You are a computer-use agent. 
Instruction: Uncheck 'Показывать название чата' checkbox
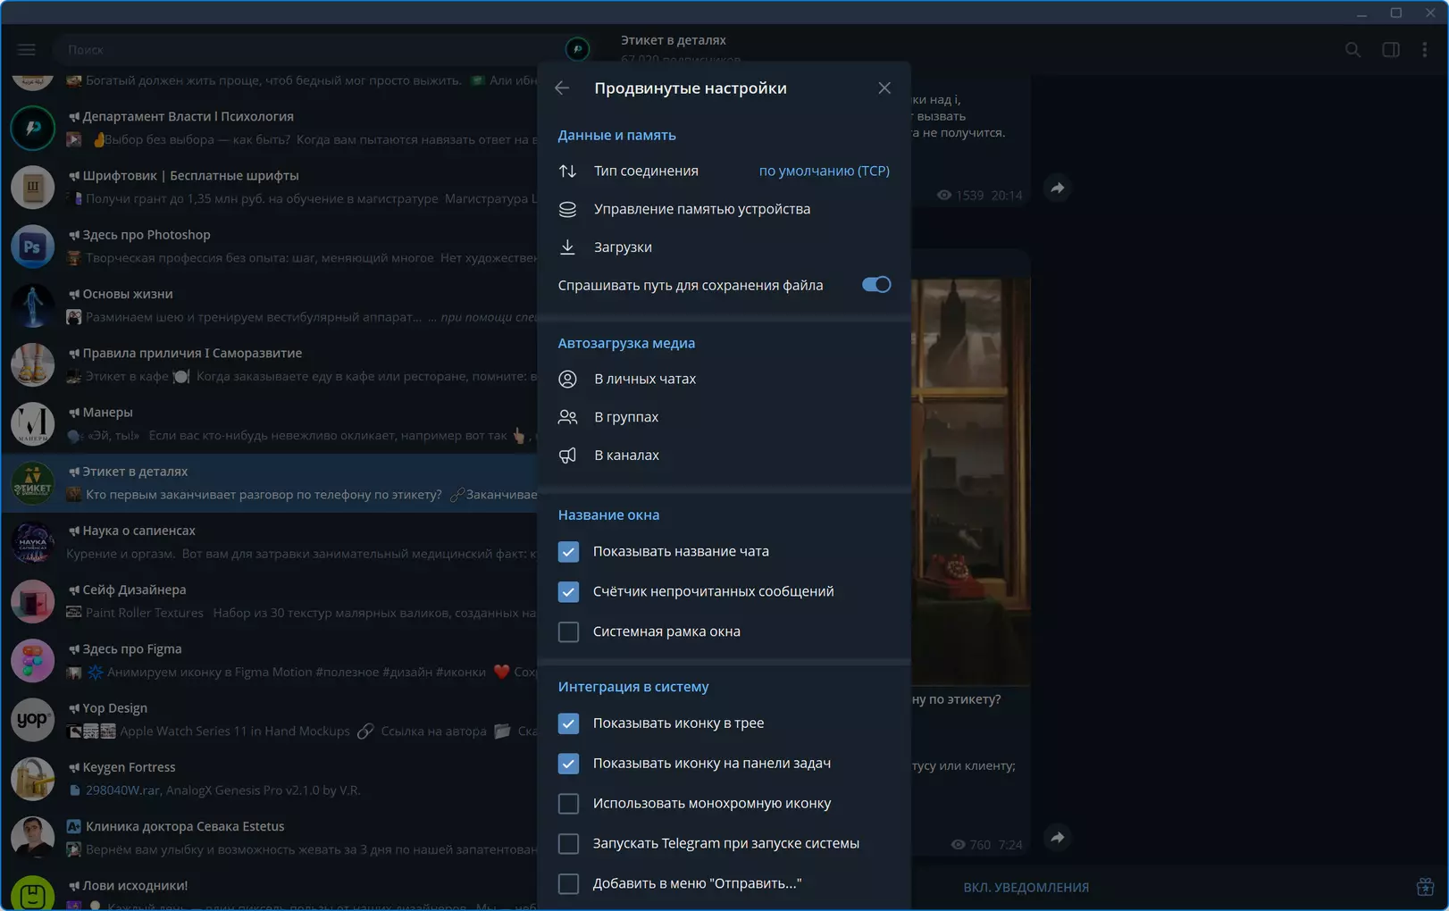(568, 552)
